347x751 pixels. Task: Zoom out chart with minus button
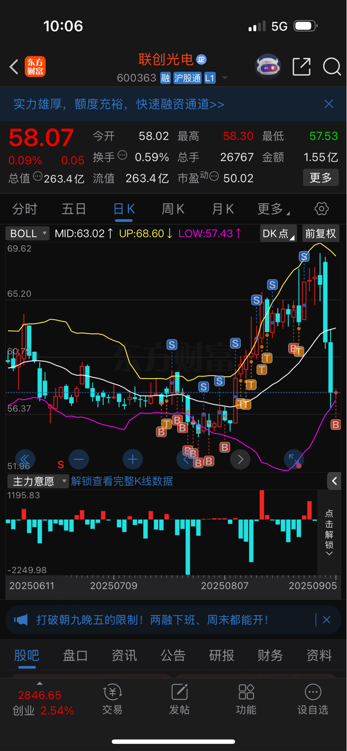click(79, 460)
